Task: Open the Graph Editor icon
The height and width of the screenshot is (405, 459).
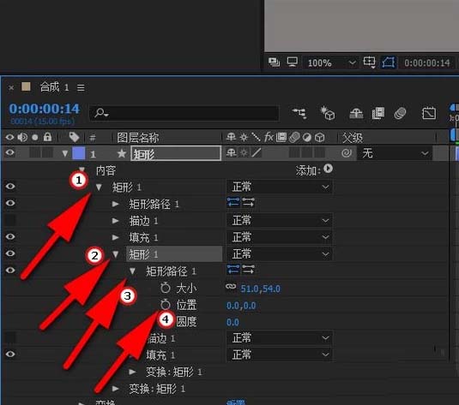Action: pos(429,113)
